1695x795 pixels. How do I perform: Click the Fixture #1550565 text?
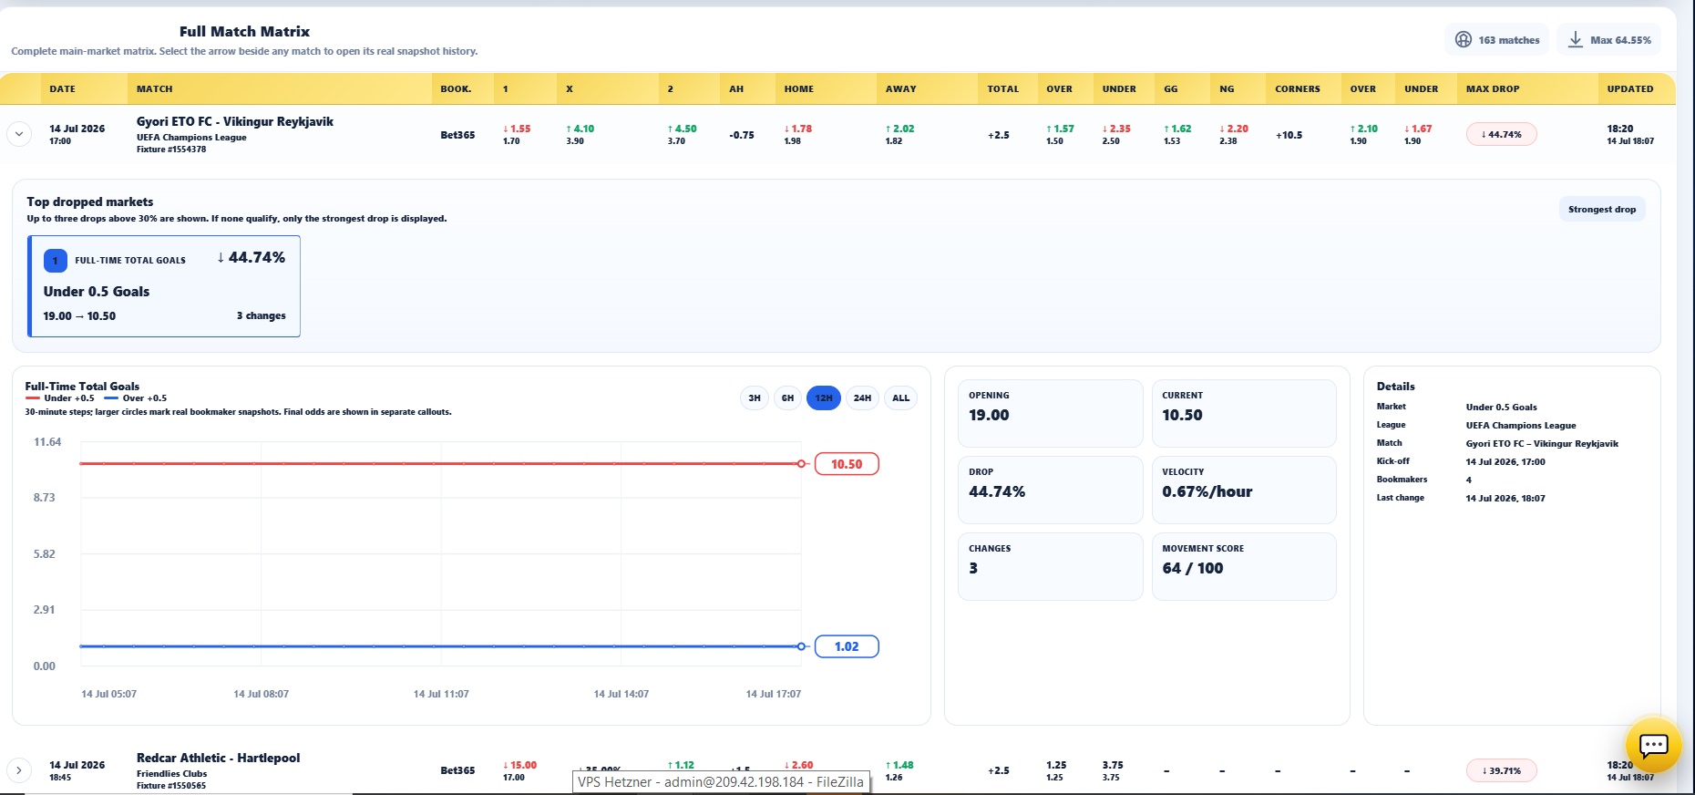tap(171, 786)
